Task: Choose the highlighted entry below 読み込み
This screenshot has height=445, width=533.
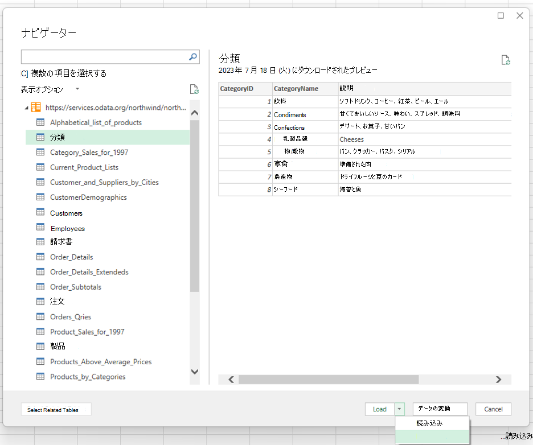Action: coord(432,437)
